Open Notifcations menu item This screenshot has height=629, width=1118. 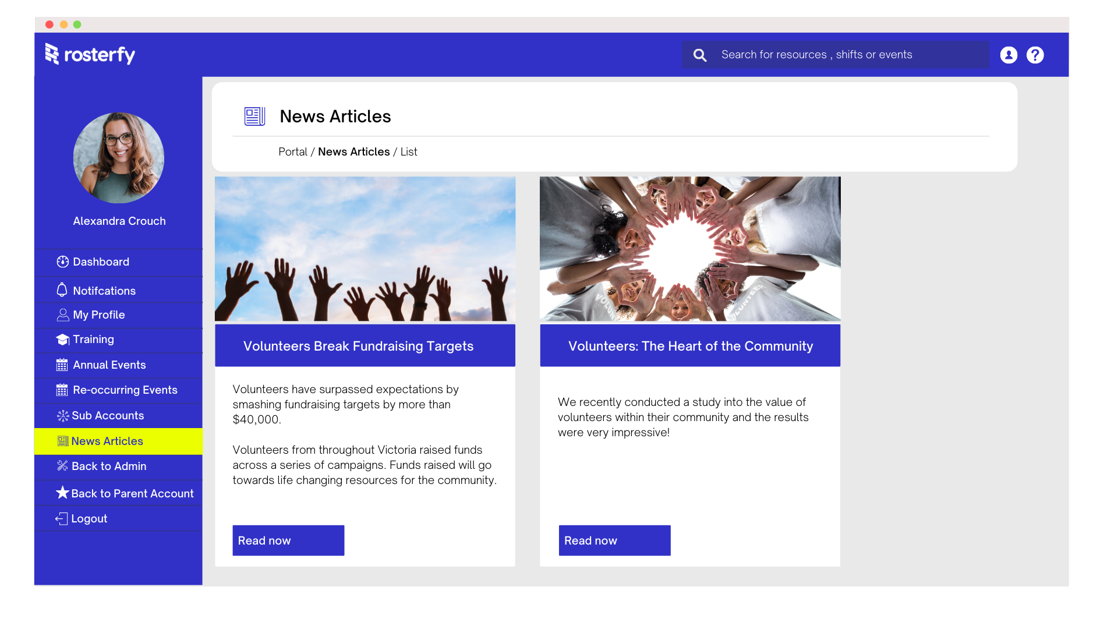point(119,291)
